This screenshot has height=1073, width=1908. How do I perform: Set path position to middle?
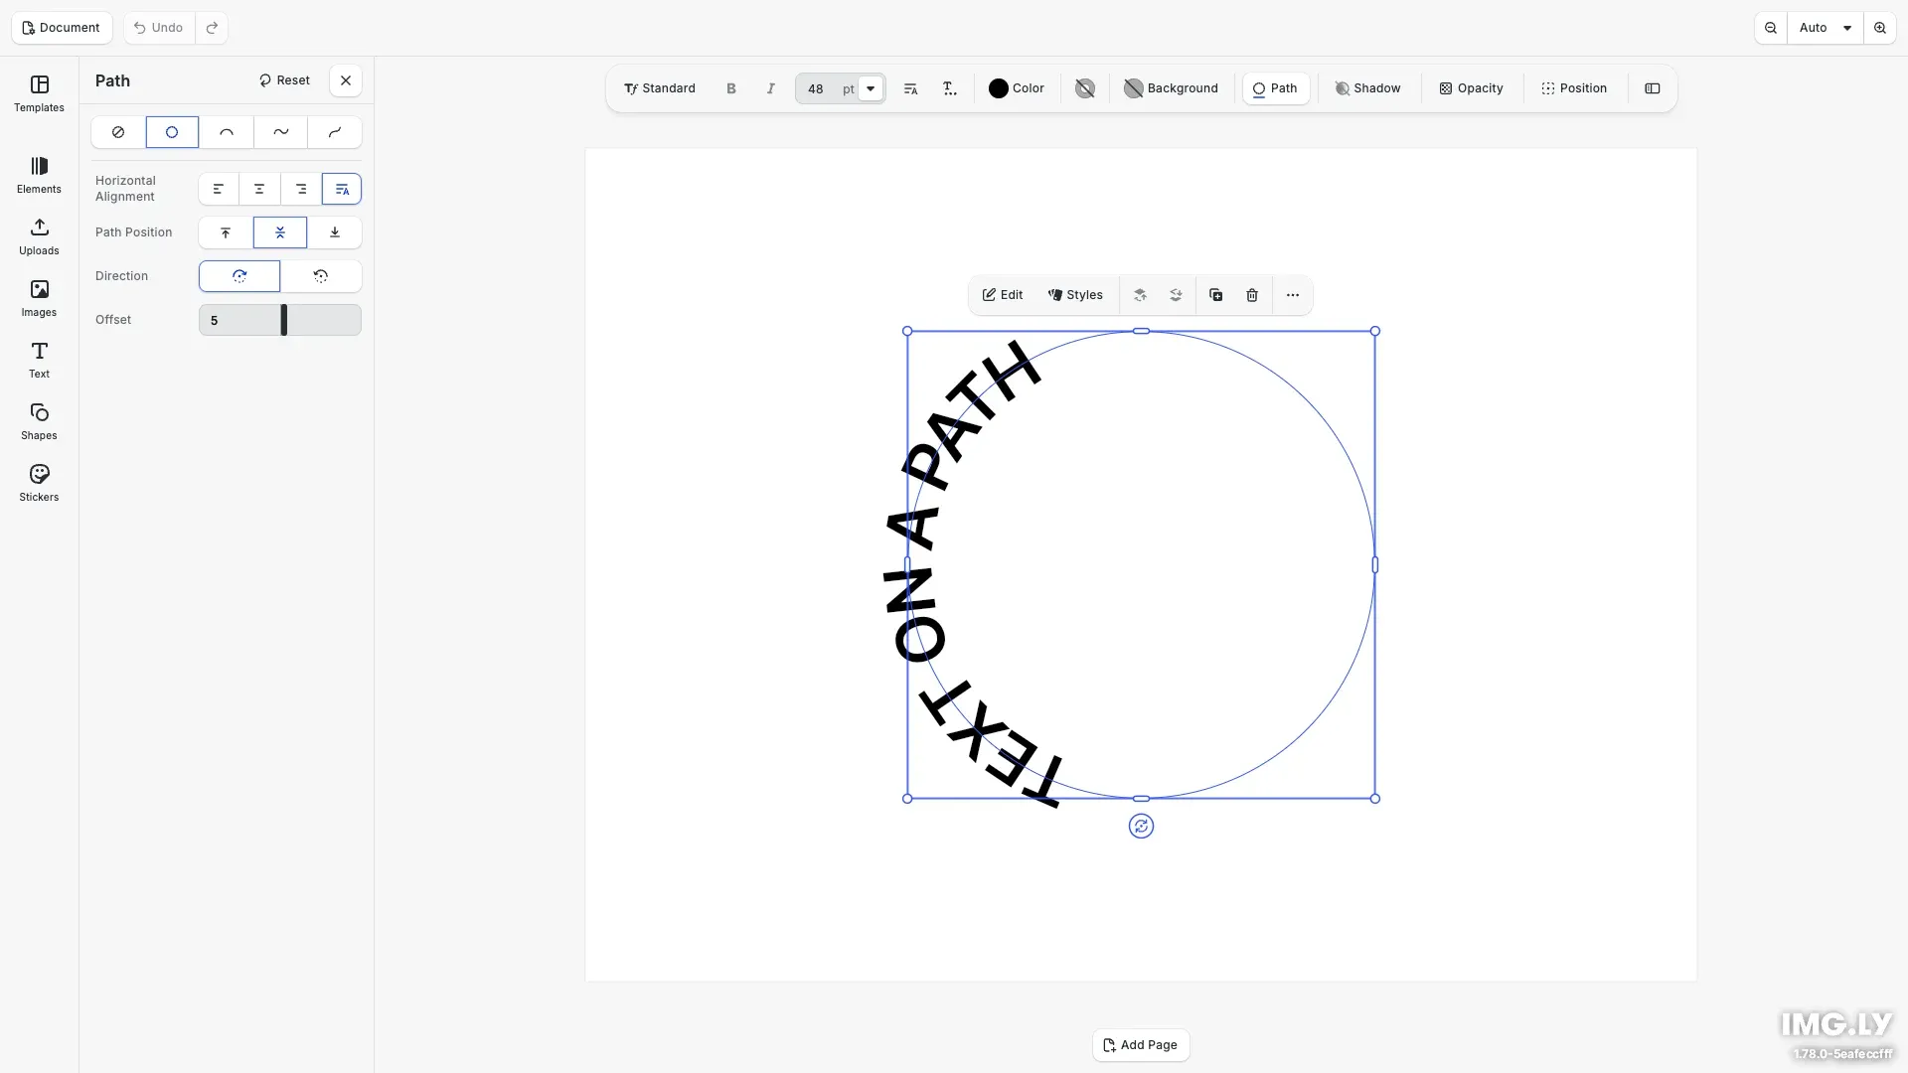click(x=280, y=232)
